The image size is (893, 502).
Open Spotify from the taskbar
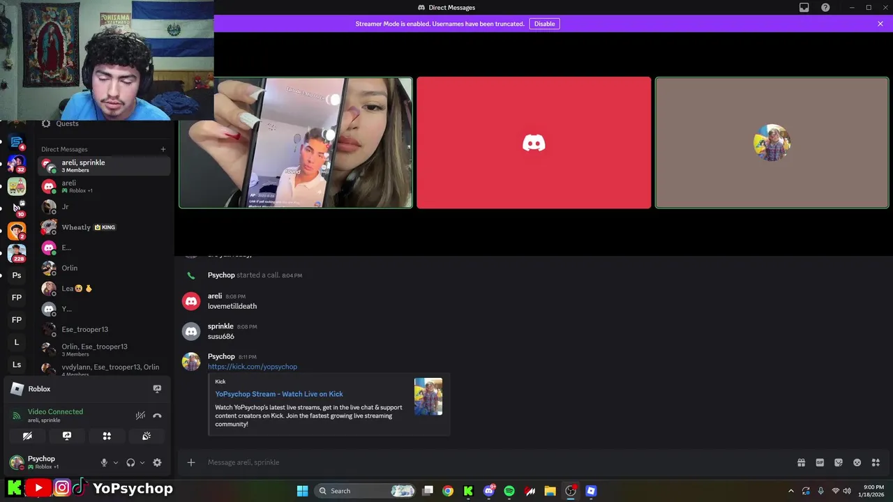(509, 491)
